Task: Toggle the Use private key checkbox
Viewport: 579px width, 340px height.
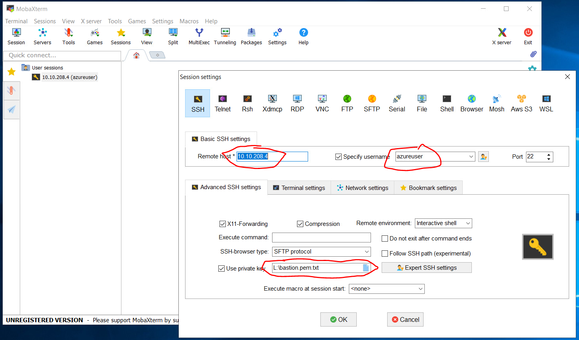Action: pyautogui.click(x=221, y=269)
